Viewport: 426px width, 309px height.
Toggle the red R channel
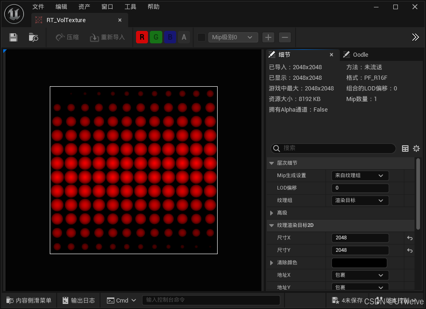pyautogui.click(x=142, y=37)
